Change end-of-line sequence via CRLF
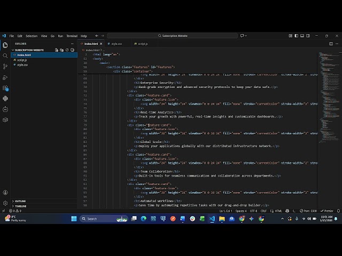The width and height of the screenshot is (342, 256). (263, 211)
